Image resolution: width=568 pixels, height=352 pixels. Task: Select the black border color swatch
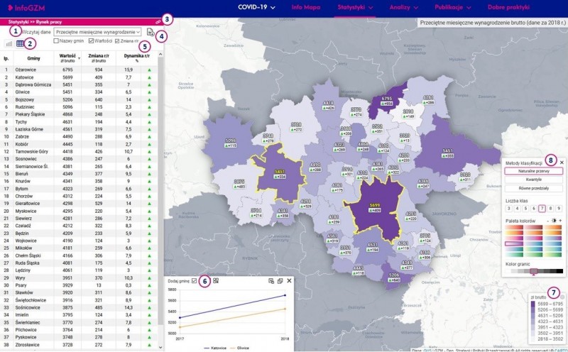pos(559,271)
